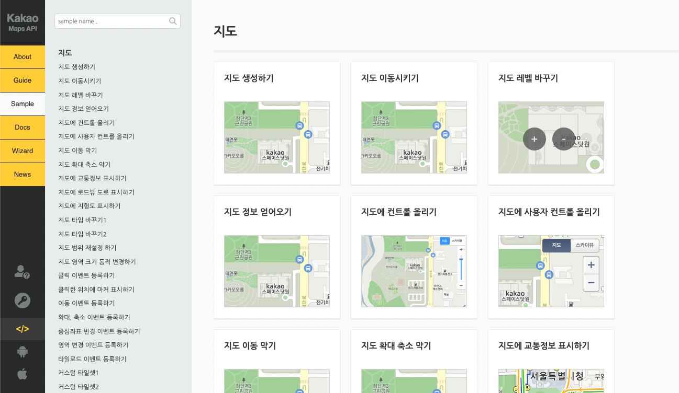Select 커스텀 타일셋2 in sidebar list
The image size is (679, 393).
pyautogui.click(x=79, y=387)
